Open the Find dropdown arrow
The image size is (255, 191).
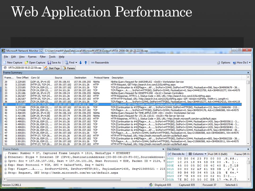click(76, 63)
